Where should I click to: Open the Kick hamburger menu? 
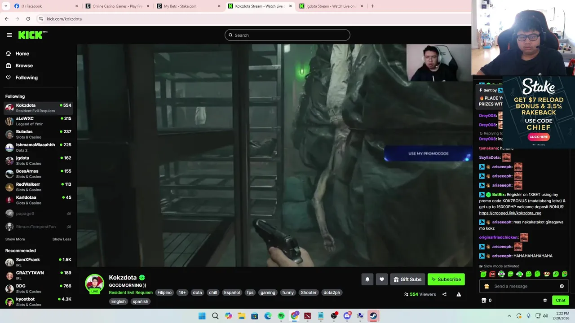coord(9,35)
